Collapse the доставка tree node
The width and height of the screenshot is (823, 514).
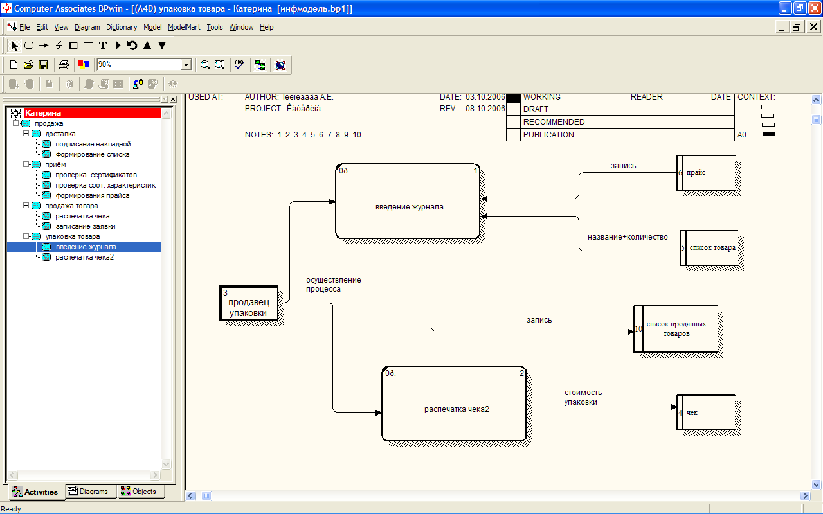pos(26,134)
